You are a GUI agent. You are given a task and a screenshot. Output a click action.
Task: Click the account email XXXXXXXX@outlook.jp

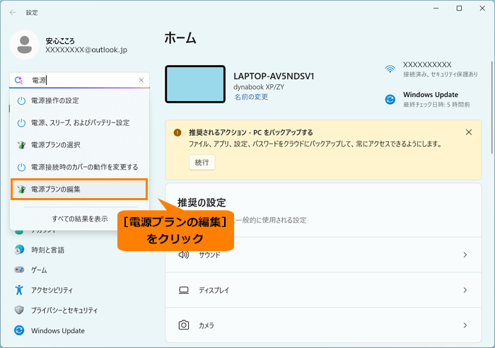click(86, 50)
